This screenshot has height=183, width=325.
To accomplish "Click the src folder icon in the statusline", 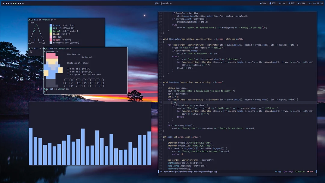I will (309, 172).
